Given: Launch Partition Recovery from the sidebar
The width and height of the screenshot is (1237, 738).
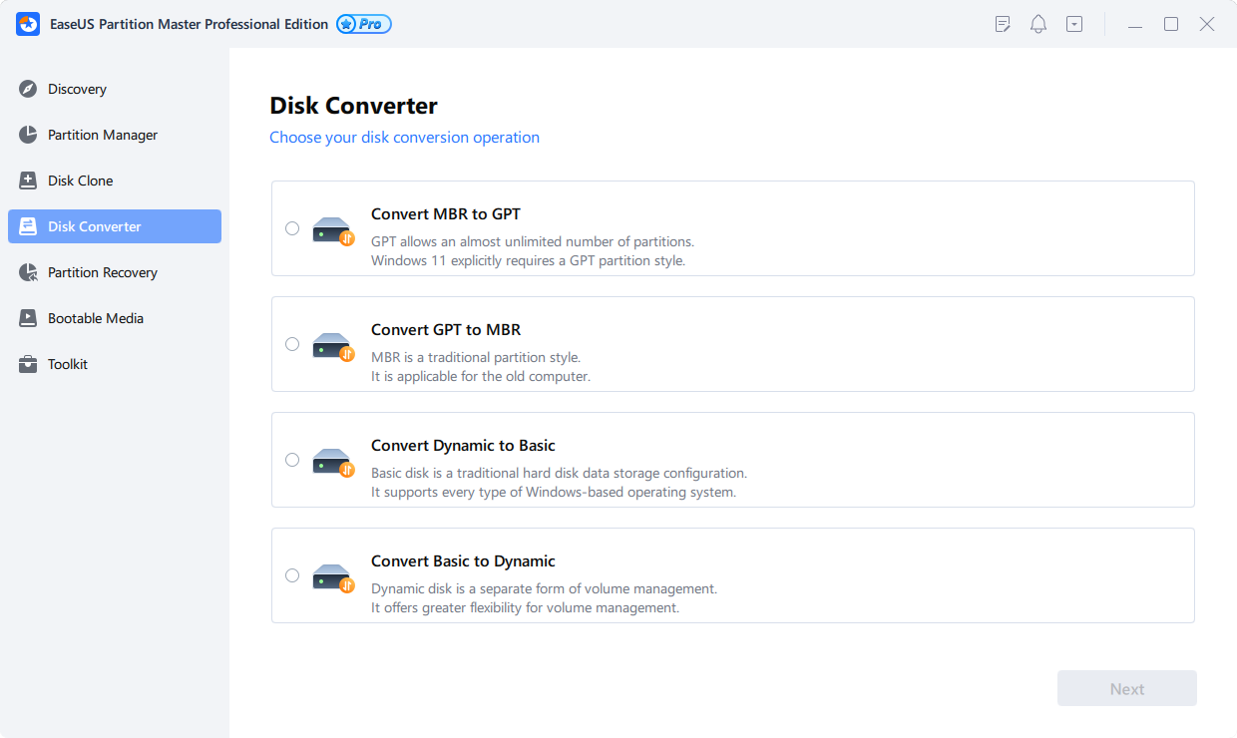Looking at the screenshot, I should click(103, 272).
